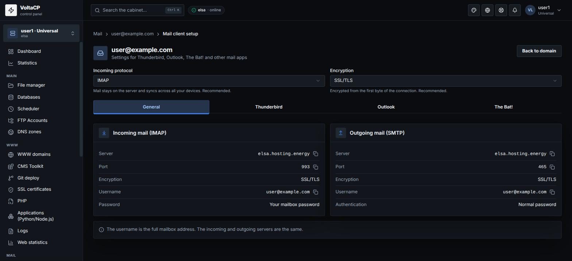This screenshot has width=572, height=261.
Task: Copy the incoming port 993
Action: [x=316, y=167]
